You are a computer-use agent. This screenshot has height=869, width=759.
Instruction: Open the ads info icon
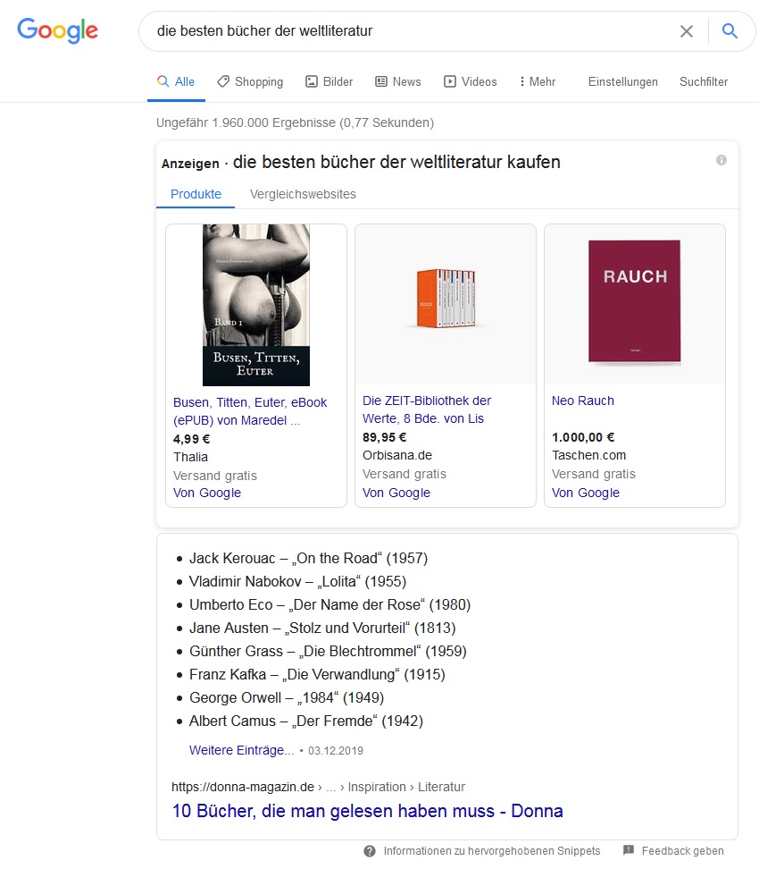(721, 160)
